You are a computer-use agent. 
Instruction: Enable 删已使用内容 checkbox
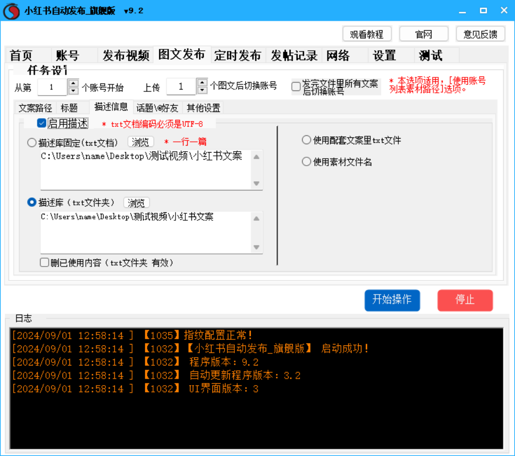44,262
